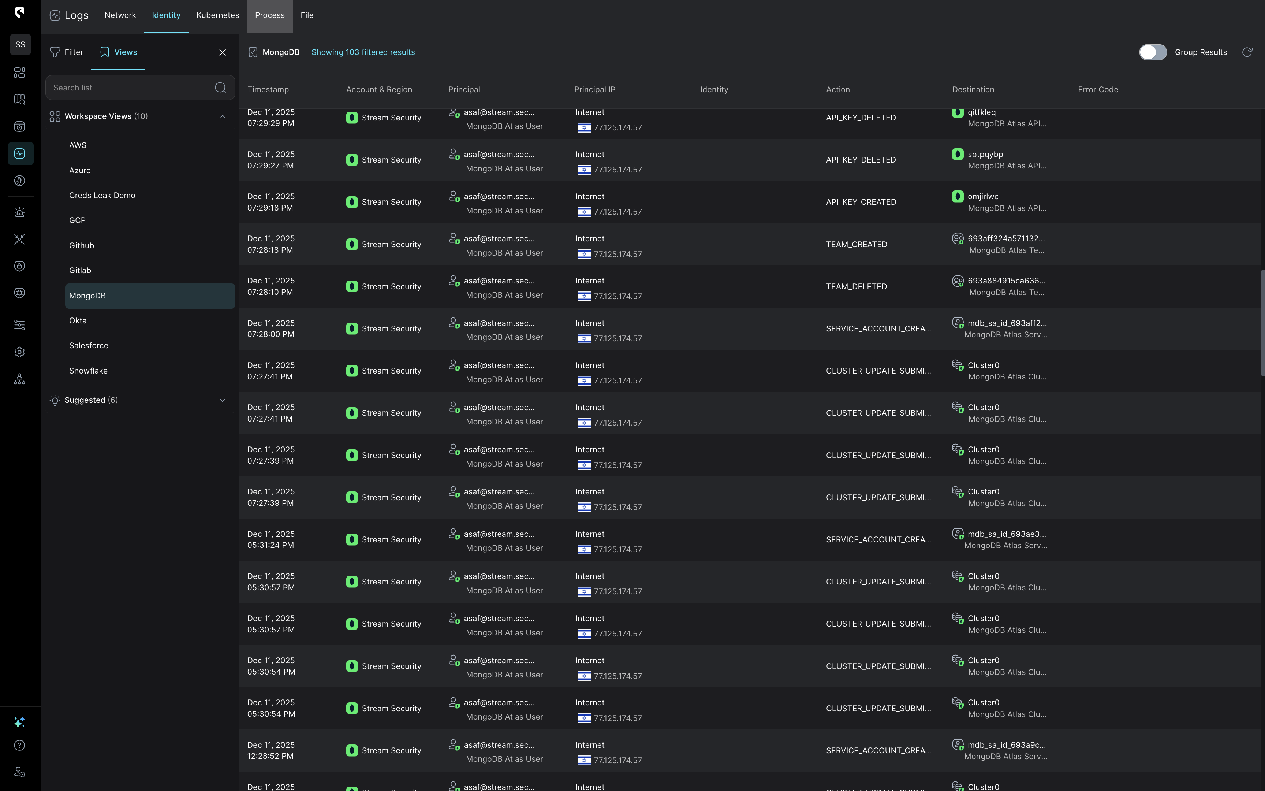Switch to the Filter panel tab

[x=66, y=52]
